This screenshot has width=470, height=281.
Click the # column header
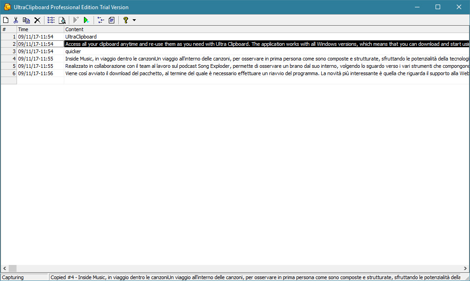(9, 29)
